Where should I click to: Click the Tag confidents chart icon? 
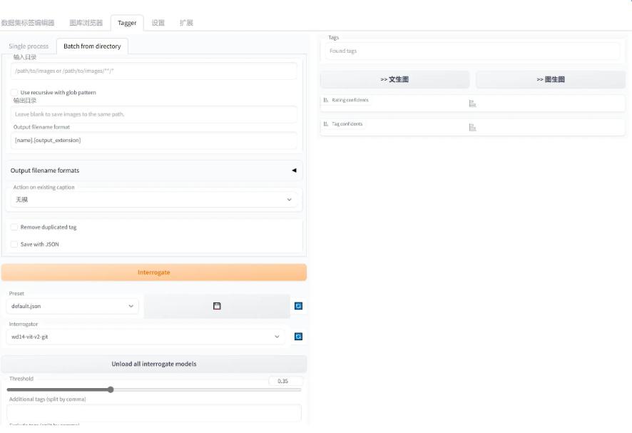click(472, 128)
